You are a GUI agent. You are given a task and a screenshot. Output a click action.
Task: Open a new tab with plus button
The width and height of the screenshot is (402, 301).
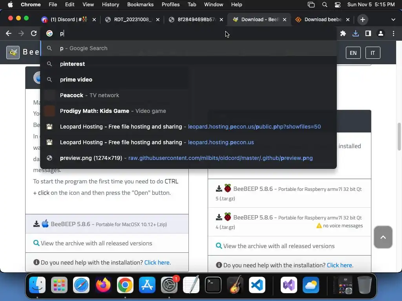pos(362,20)
